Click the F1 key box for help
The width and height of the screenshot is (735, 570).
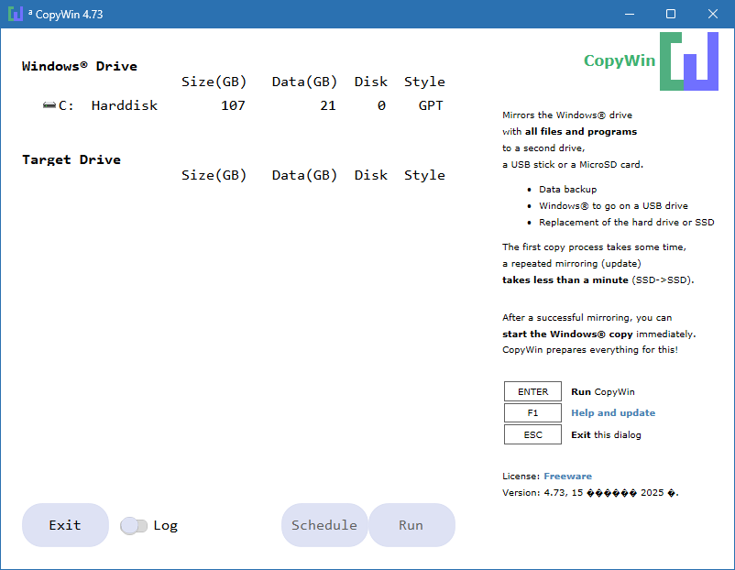pos(532,412)
